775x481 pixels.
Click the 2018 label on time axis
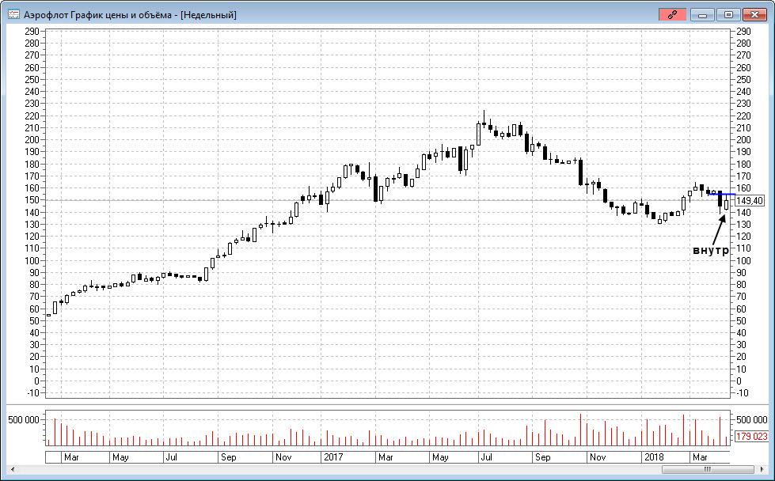[x=653, y=457]
